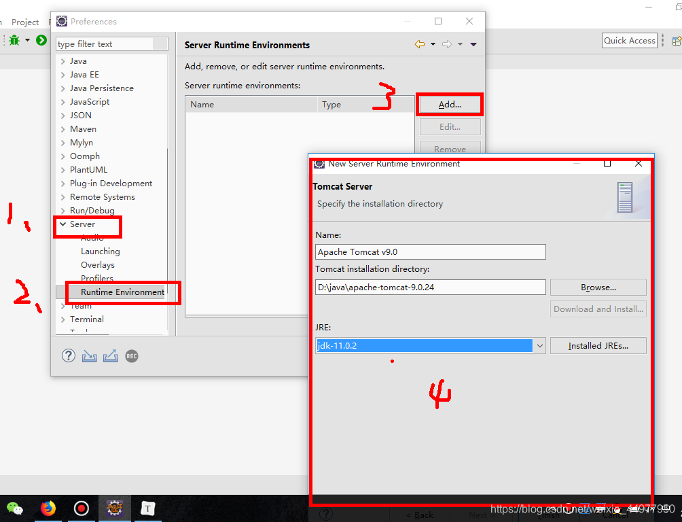The width and height of the screenshot is (682, 522).
Task: Click the Name column header
Action: (252, 105)
